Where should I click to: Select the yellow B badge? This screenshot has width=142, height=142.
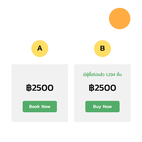(103, 49)
